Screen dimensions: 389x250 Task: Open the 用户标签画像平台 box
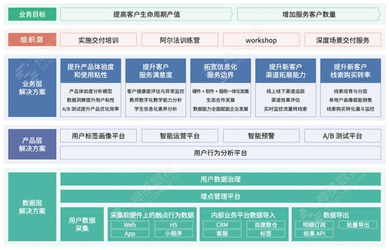(x=99, y=136)
